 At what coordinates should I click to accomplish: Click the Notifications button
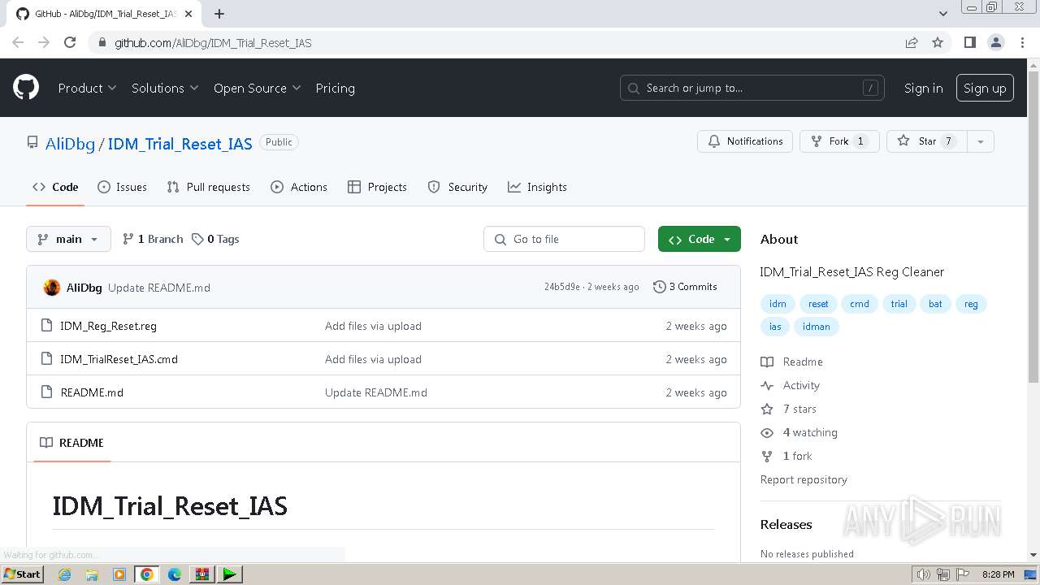coord(745,141)
